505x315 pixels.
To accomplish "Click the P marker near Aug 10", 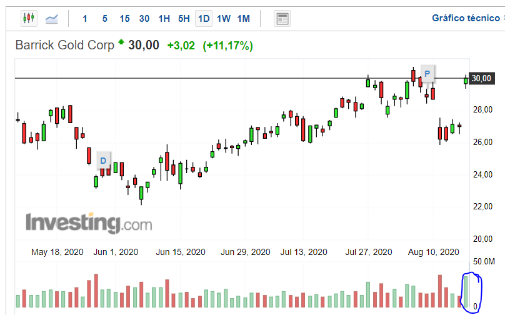I will click(x=427, y=74).
